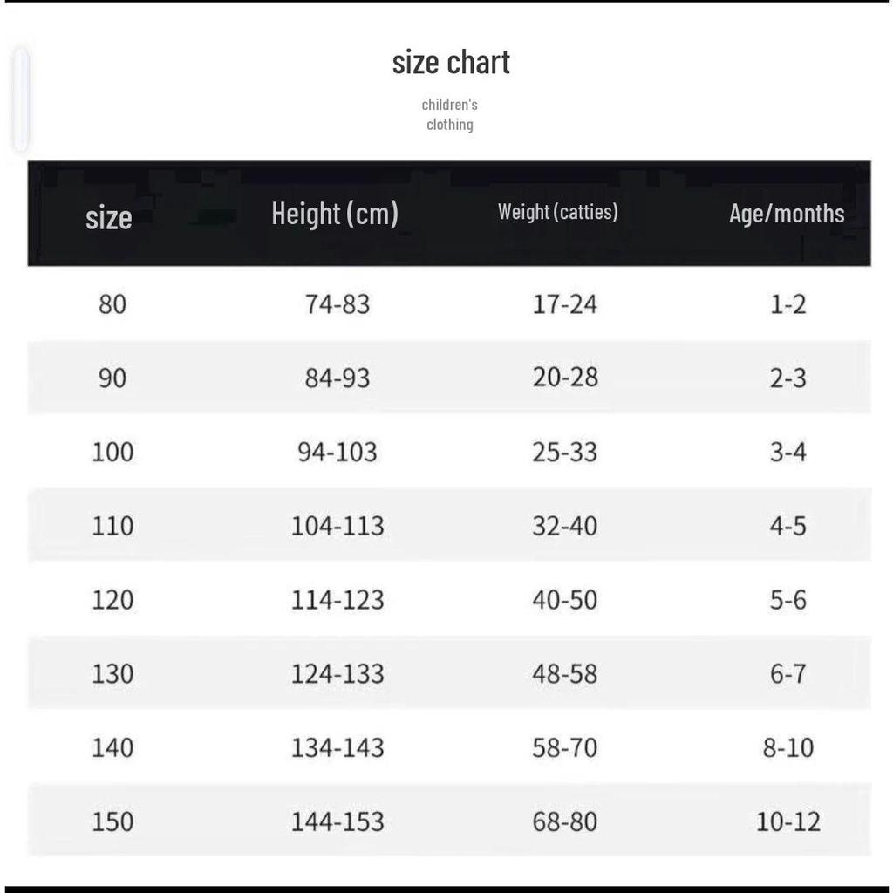This screenshot has width=893, height=893.
Task: Select the 8-10 age cell
Action: (x=788, y=747)
